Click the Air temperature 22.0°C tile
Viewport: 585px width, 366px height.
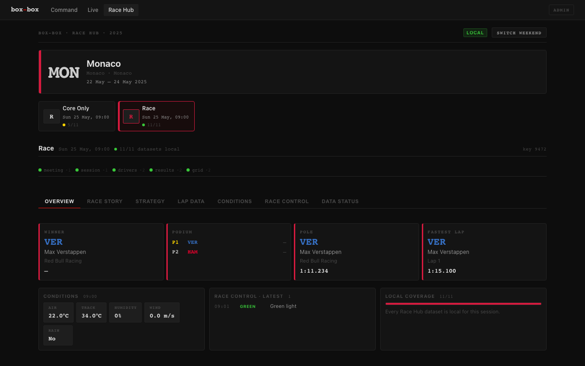[x=58, y=312]
